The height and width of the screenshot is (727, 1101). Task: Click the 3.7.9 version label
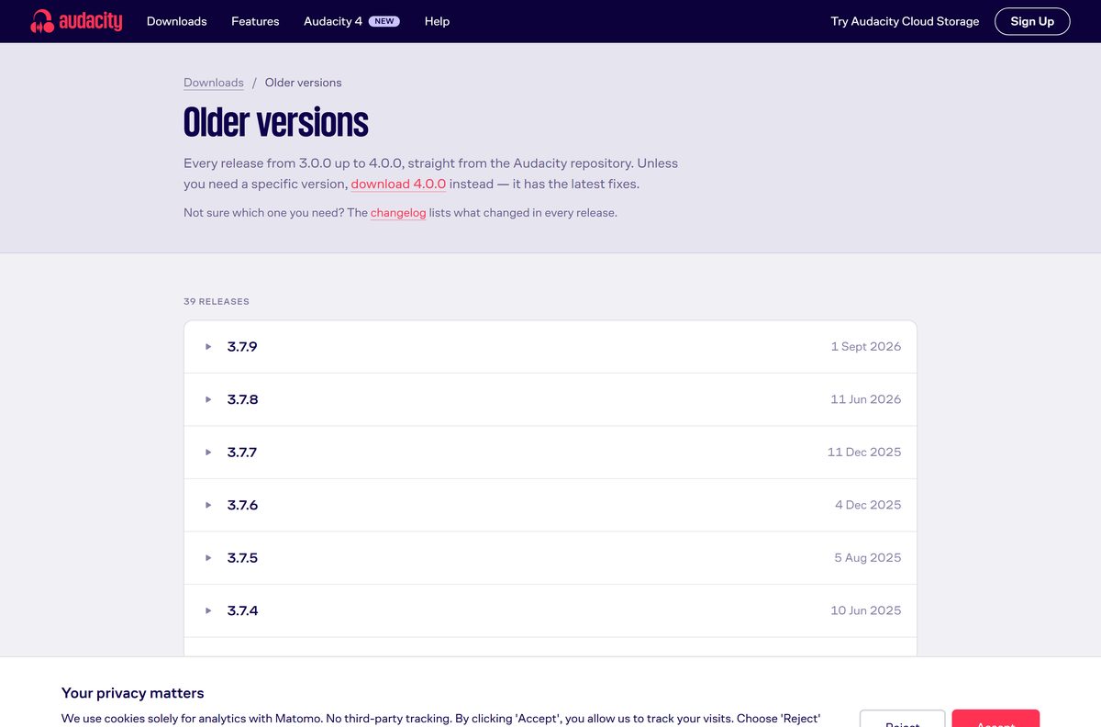tap(242, 347)
